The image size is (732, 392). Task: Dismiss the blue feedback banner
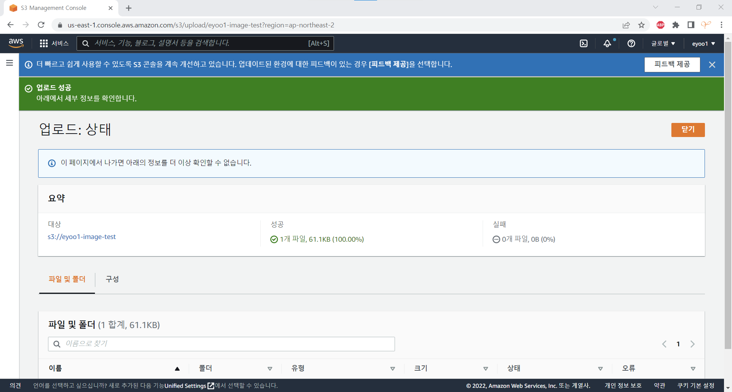point(712,65)
